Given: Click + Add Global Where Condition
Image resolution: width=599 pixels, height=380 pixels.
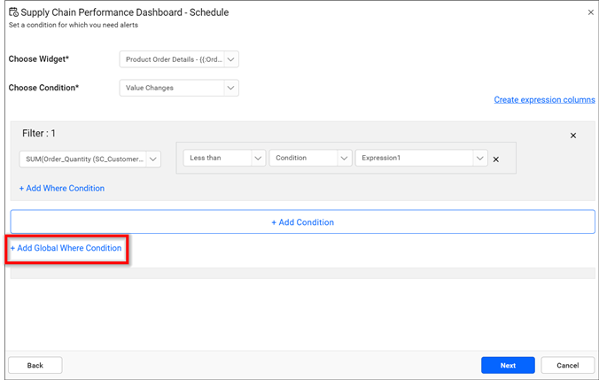Looking at the screenshot, I should (66, 248).
